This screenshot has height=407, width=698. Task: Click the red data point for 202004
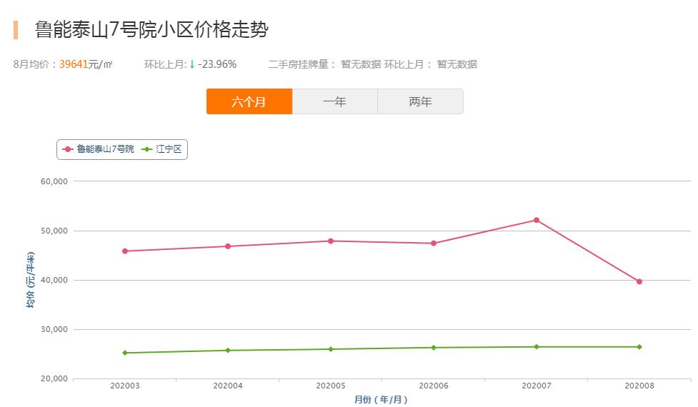pyautogui.click(x=228, y=246)
